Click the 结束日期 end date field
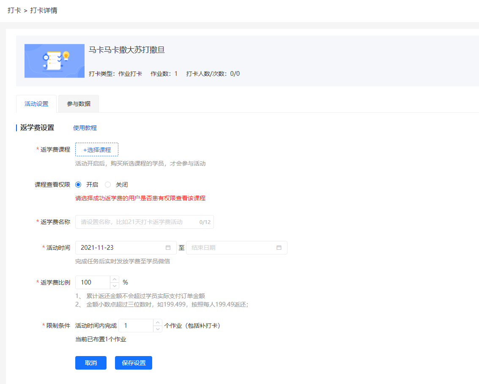The image size is (479, 384). [233, 248]
